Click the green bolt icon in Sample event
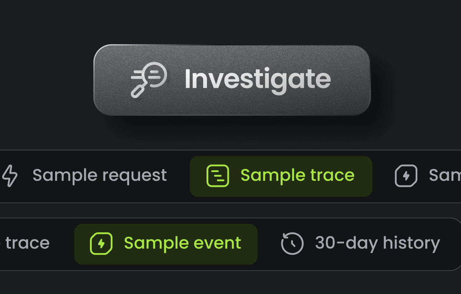The image size is (461, 294). click(101, 244)
